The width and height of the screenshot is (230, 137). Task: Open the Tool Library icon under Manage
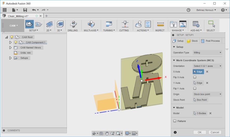[x=173, y=24]
